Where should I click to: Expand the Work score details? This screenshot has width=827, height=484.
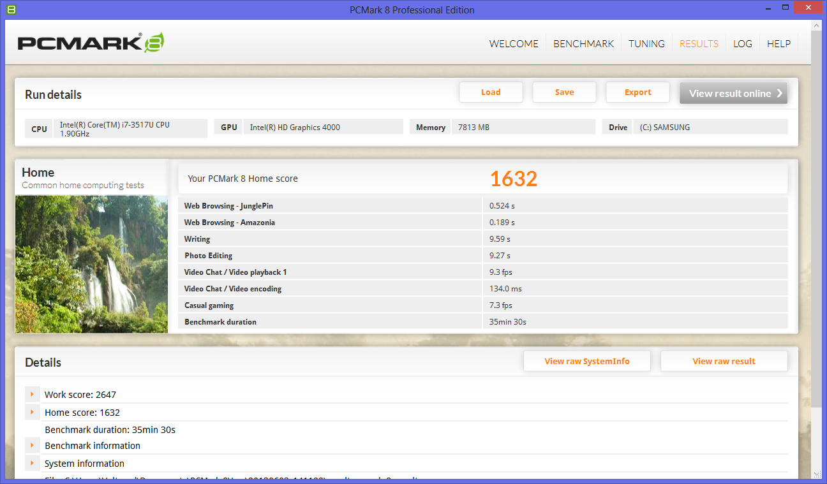(32, 394)
